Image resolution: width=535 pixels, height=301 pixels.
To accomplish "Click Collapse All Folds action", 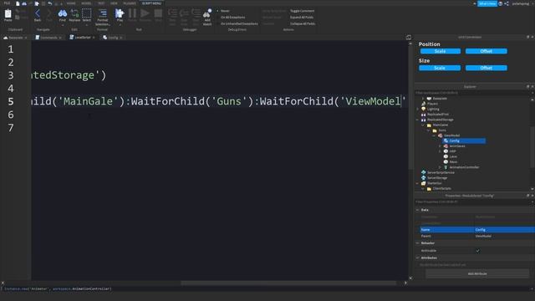I will pos(303,23).
